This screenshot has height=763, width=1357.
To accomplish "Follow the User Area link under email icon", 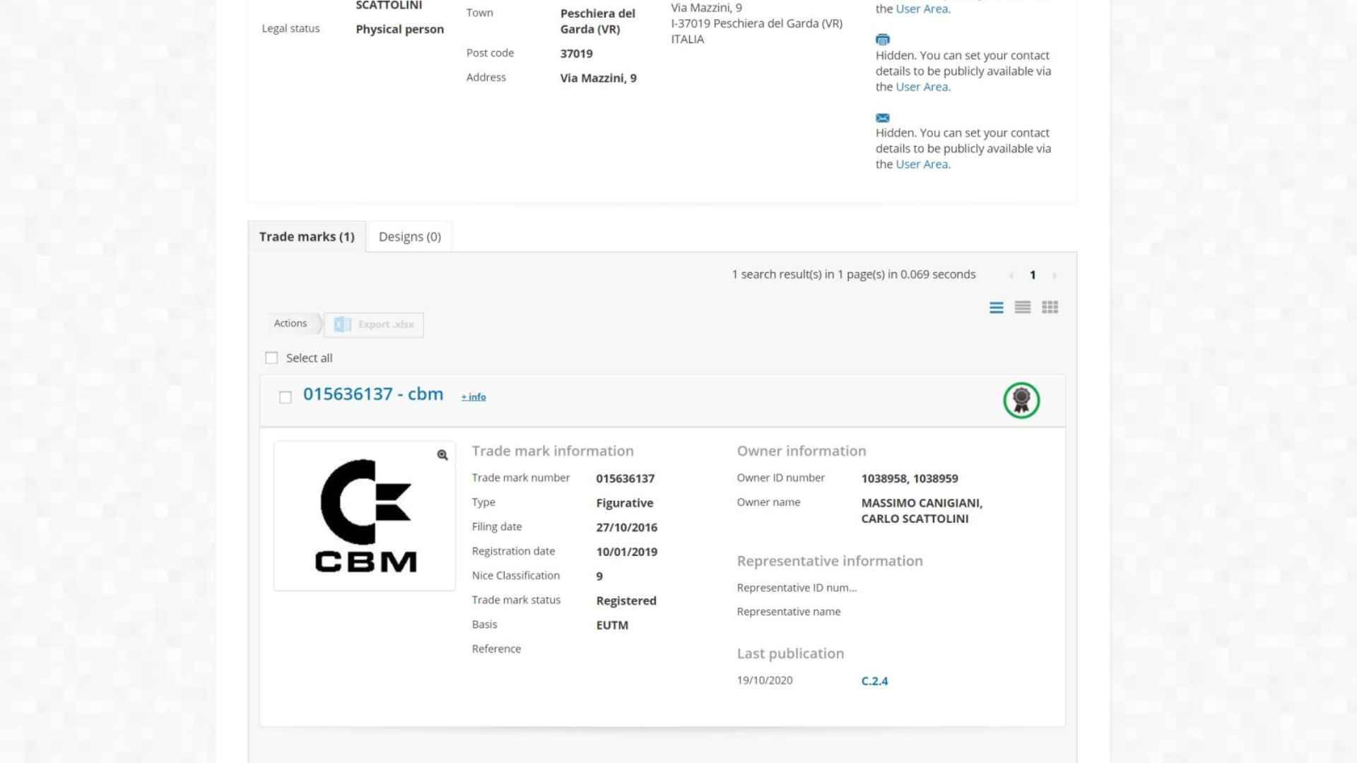I will 922,164.
